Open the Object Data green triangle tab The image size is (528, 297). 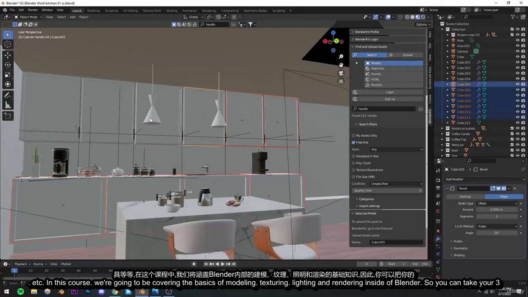[438, 270]
